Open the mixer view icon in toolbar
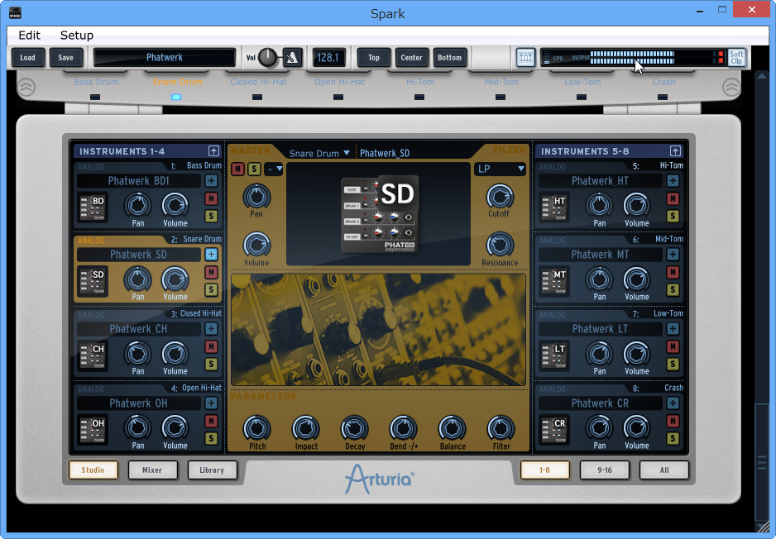The height and width of the screenshot is (539, 776). 525,58
